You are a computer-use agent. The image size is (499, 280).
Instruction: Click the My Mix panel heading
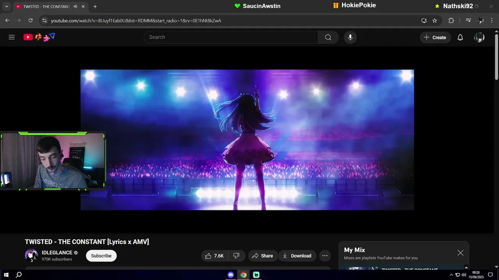point(354,250)
